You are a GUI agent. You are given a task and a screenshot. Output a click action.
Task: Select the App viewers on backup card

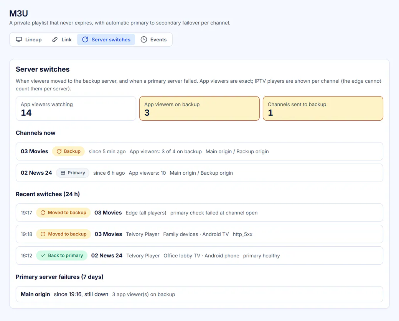(199, 108)
